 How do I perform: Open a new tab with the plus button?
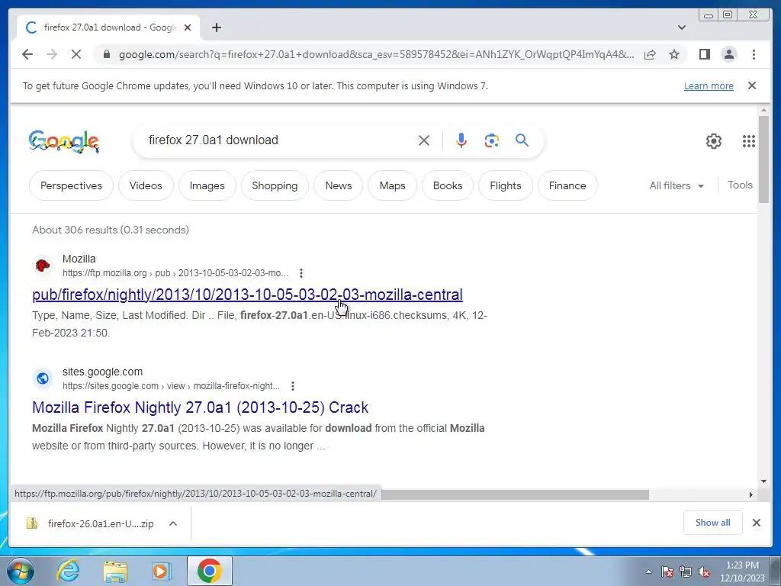click(216, 27)
